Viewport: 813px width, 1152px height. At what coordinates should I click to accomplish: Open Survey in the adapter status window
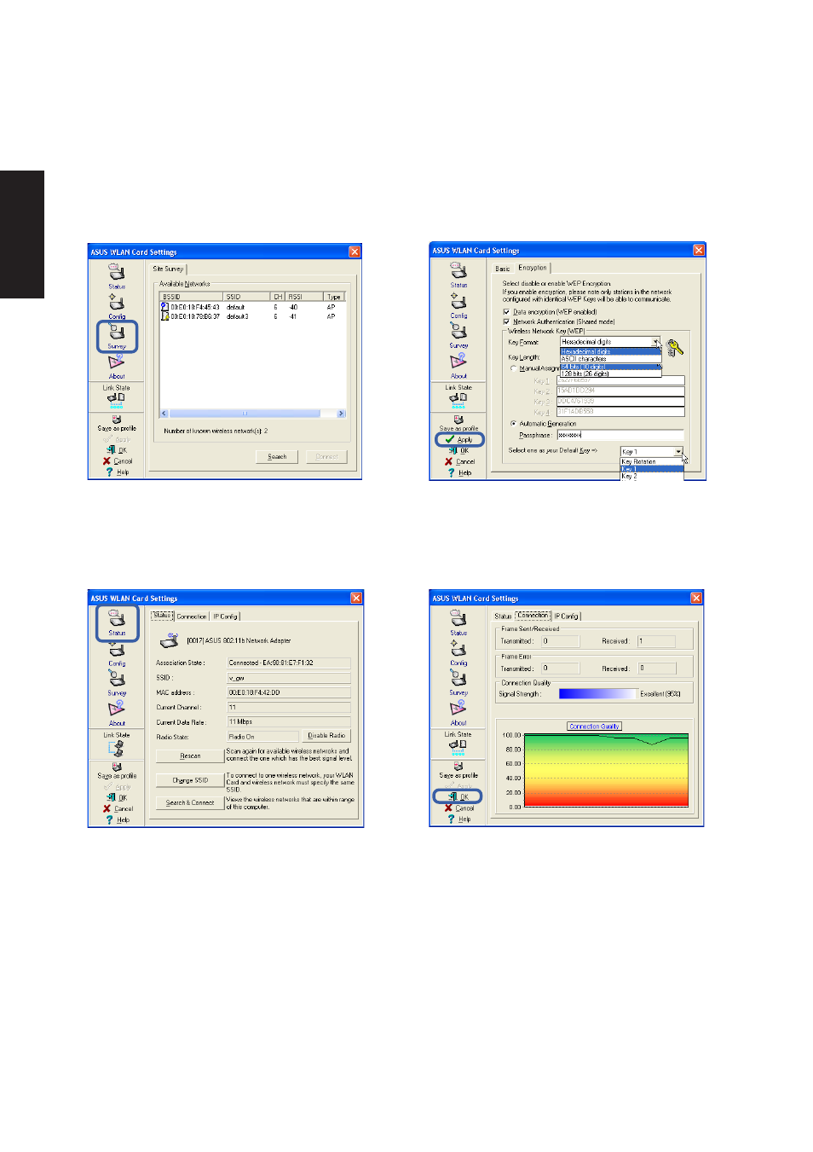[117, 683]
